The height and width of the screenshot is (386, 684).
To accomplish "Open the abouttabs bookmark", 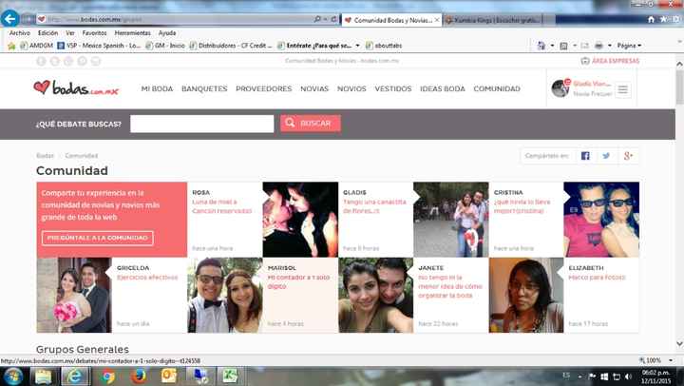I will coord(384,46).
